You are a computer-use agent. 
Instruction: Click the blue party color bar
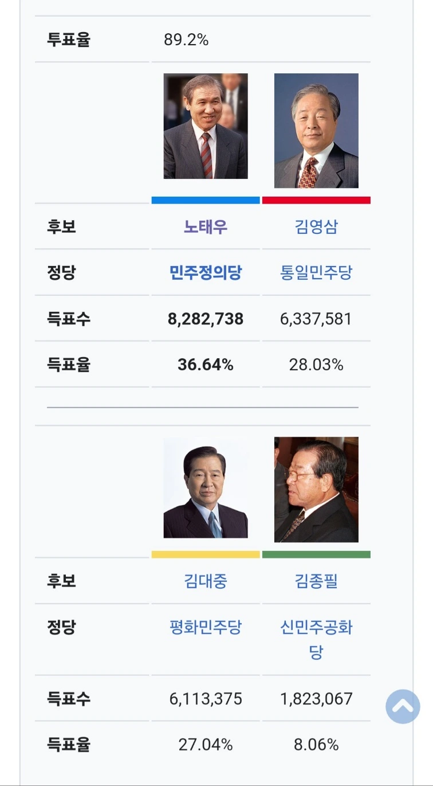coord(206,200)
